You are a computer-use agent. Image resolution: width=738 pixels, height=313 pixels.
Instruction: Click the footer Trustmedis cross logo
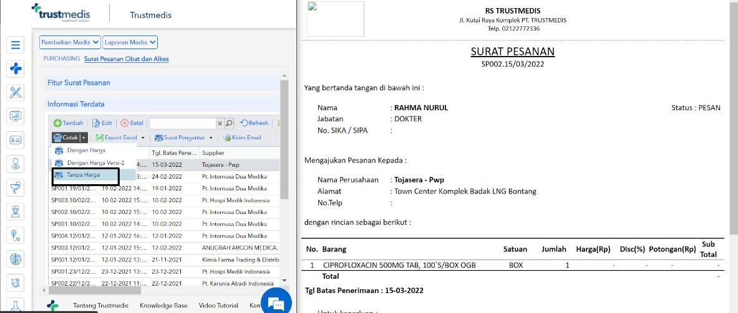point(52,306)
